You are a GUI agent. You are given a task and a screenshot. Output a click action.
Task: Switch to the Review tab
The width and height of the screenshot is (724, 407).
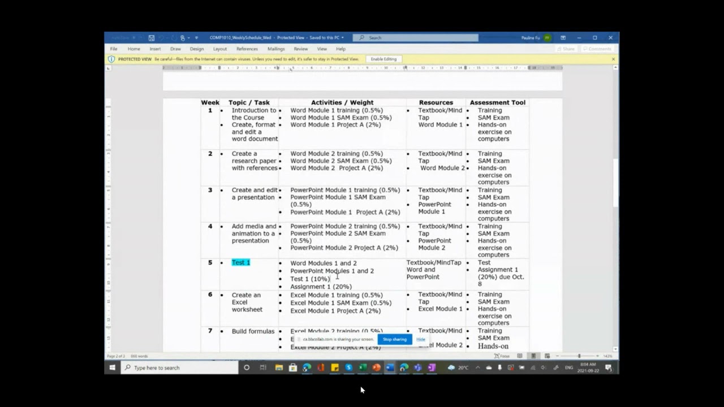(x=301, y=49)
